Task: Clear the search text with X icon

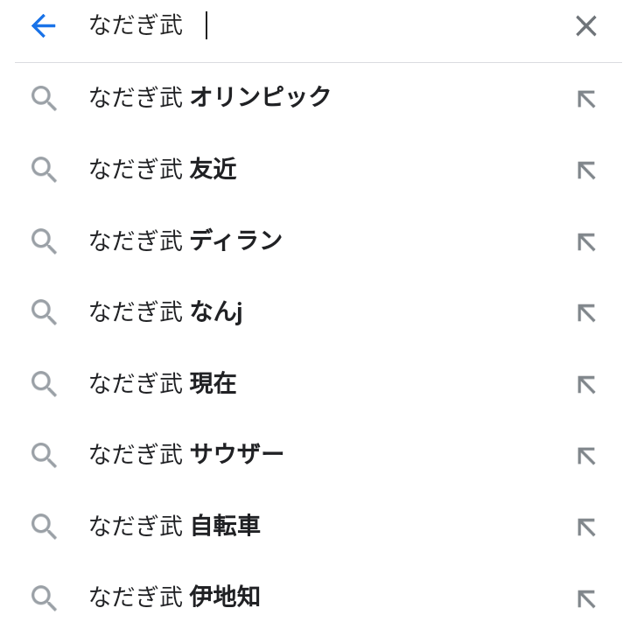Action: pyautogui.click(x=586, y=26)
